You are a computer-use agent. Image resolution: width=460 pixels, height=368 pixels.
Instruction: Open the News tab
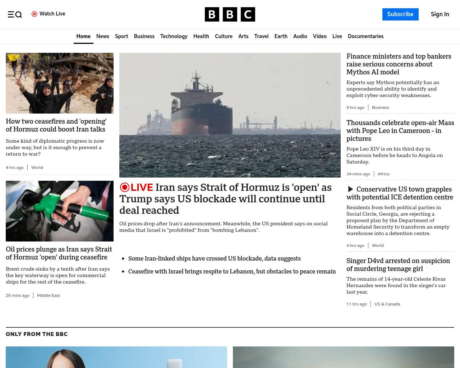click(102, 36)
